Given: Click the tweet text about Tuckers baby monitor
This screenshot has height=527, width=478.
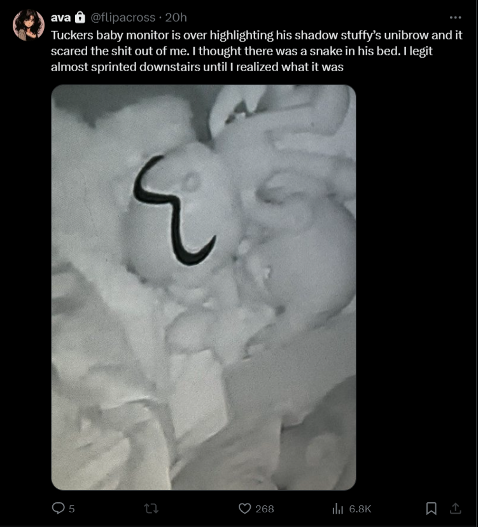Looking at the screenshot, I should (257, 51).
